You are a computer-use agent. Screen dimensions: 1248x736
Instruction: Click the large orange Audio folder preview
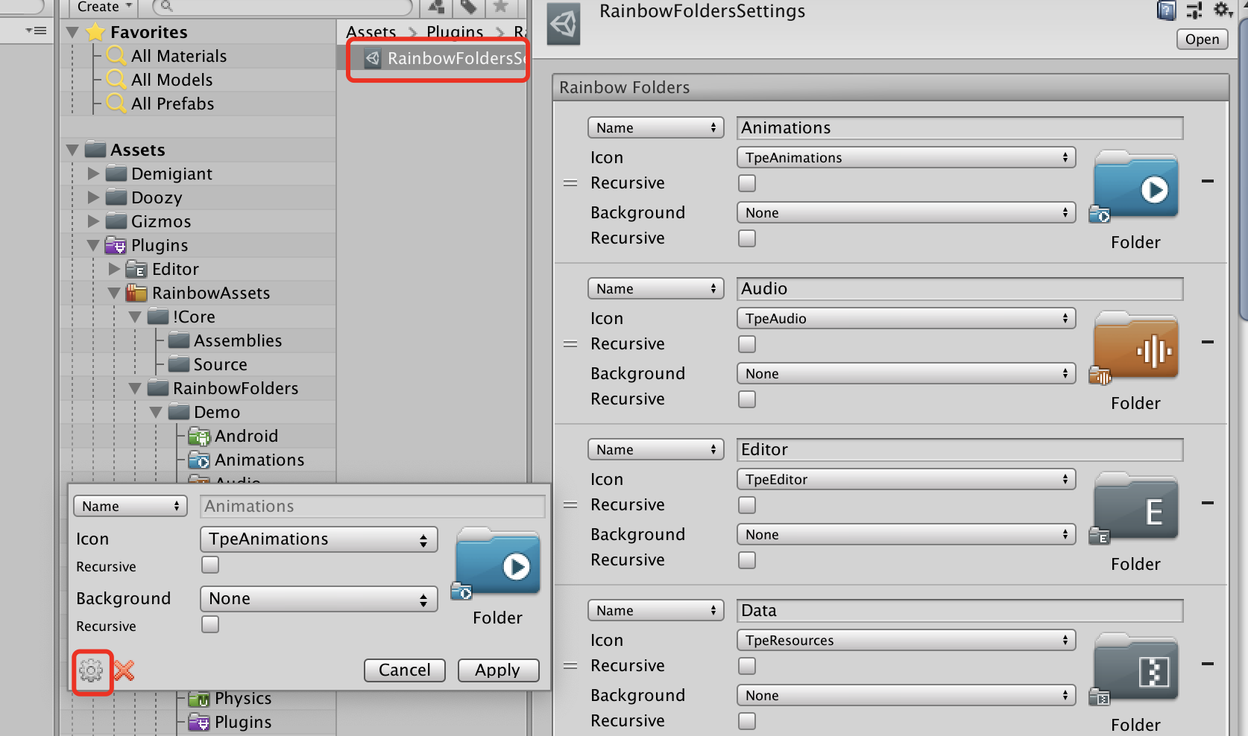(x=1135, y=346)
